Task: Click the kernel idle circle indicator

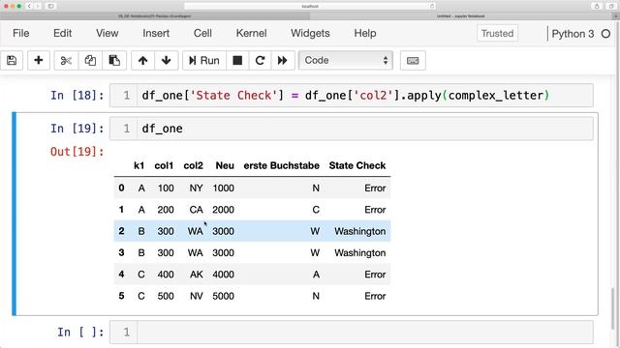Action: (605, 34)
